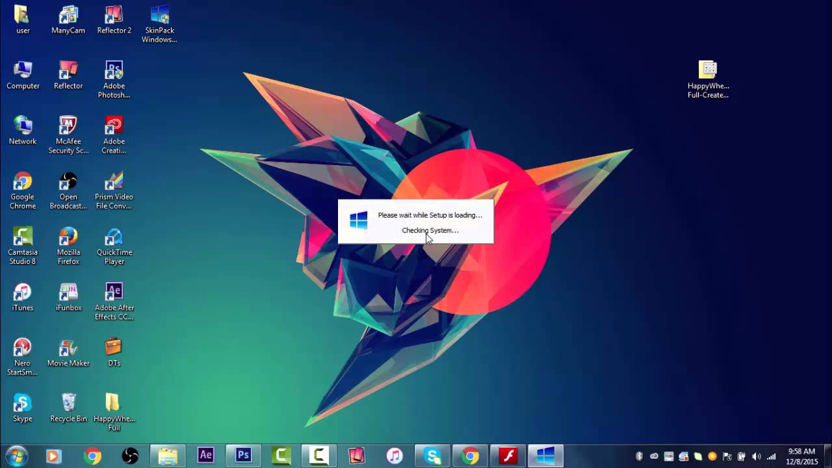
Task: Open QuickTime Player desktop shortcut
Action: (x=114, y=246)
